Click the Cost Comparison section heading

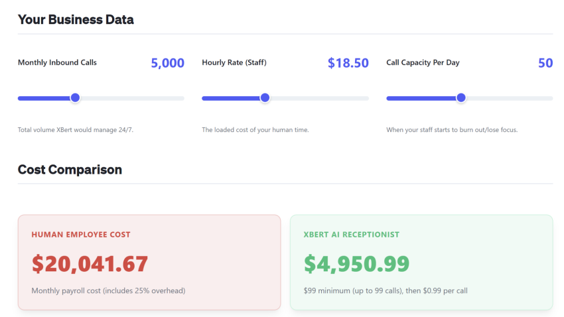click(x=70, y=170)
